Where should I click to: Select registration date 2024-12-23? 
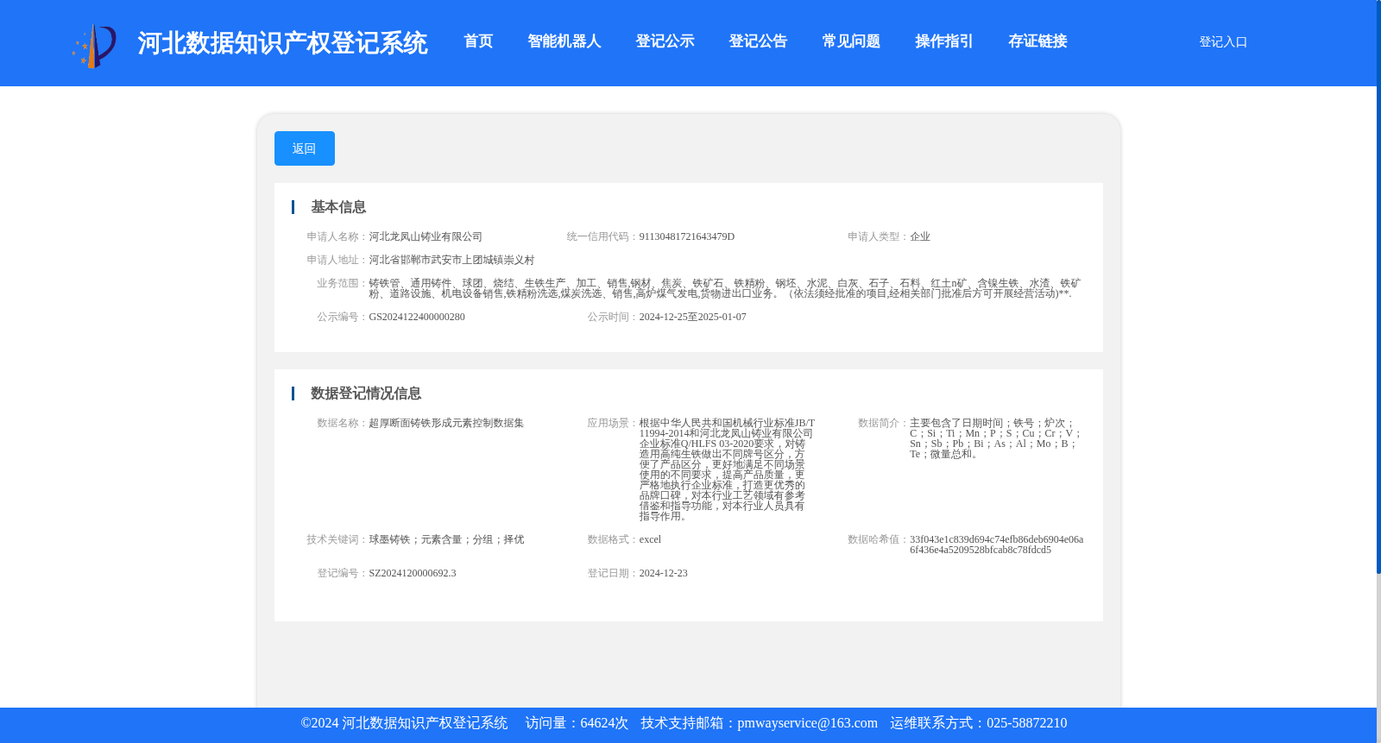664,573
